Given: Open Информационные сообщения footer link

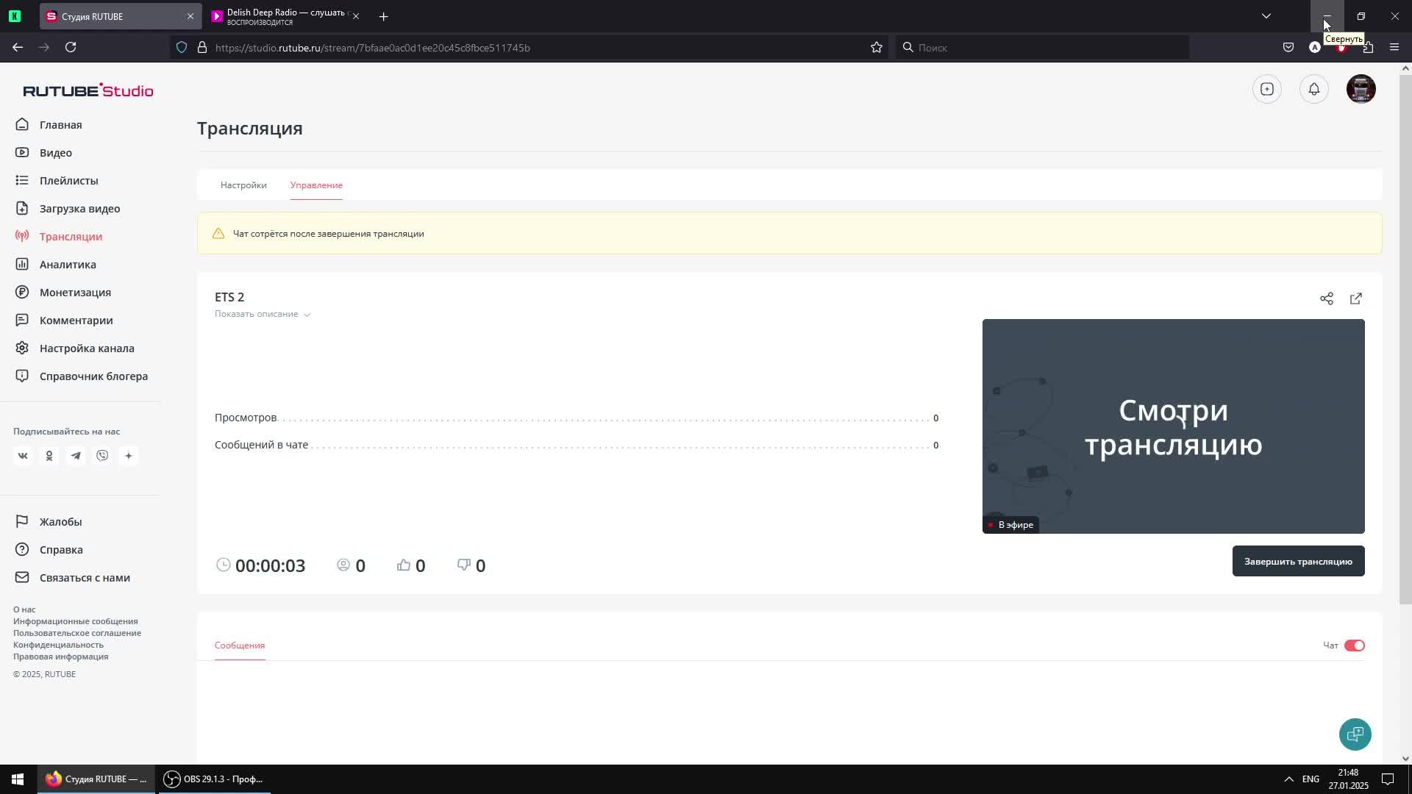Looking at the screenshot, I should click(x=76, y=621).
